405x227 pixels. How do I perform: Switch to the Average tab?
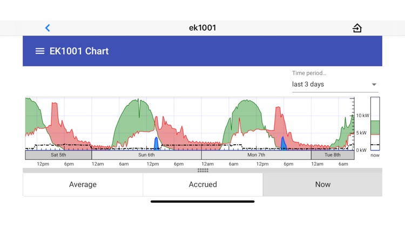click(x=83, y=185)
